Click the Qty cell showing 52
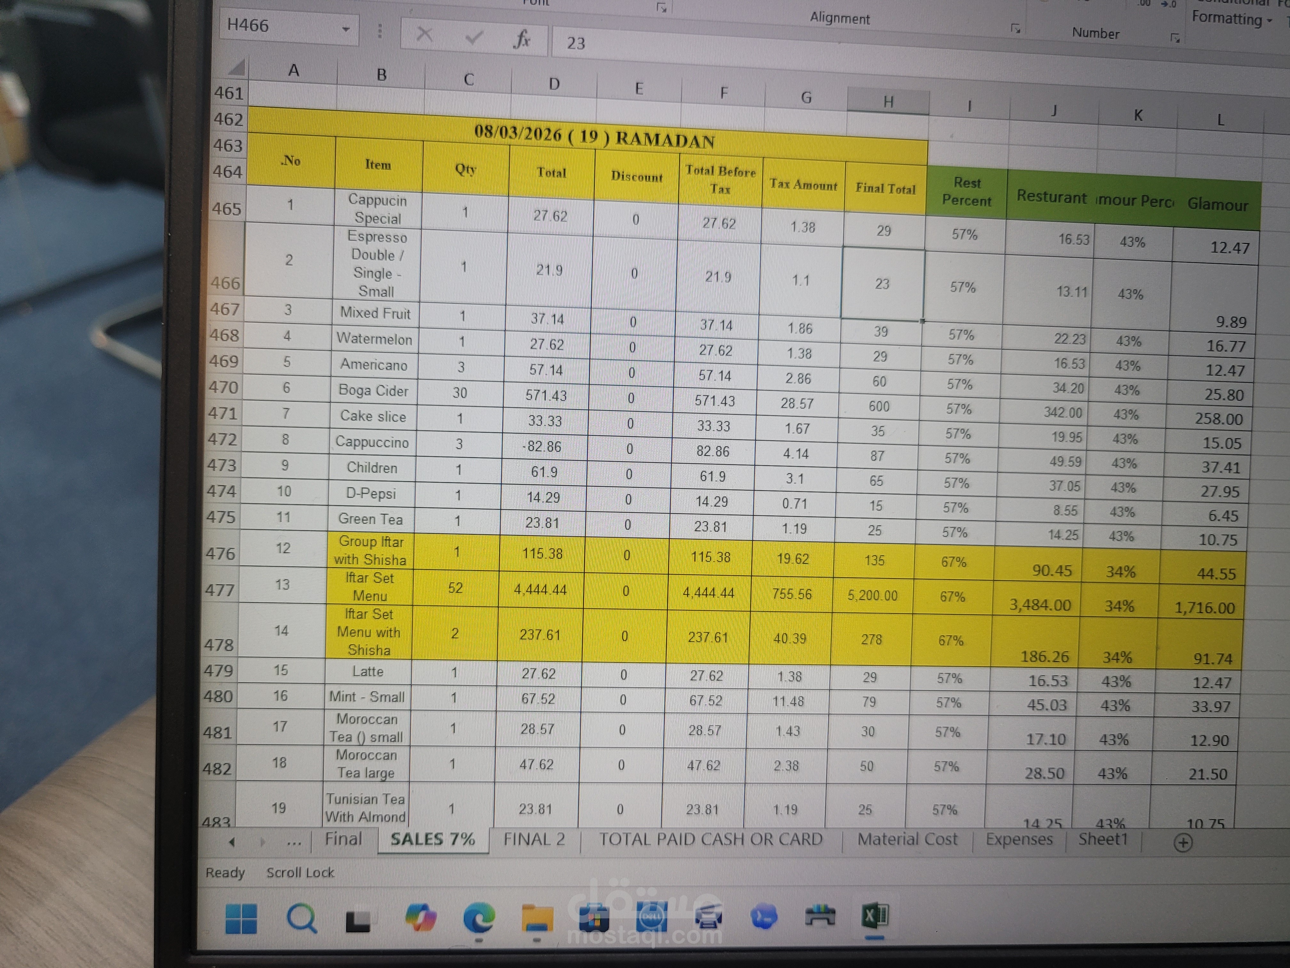Screen dimensions: 1290x968 (x=456, y=588)
